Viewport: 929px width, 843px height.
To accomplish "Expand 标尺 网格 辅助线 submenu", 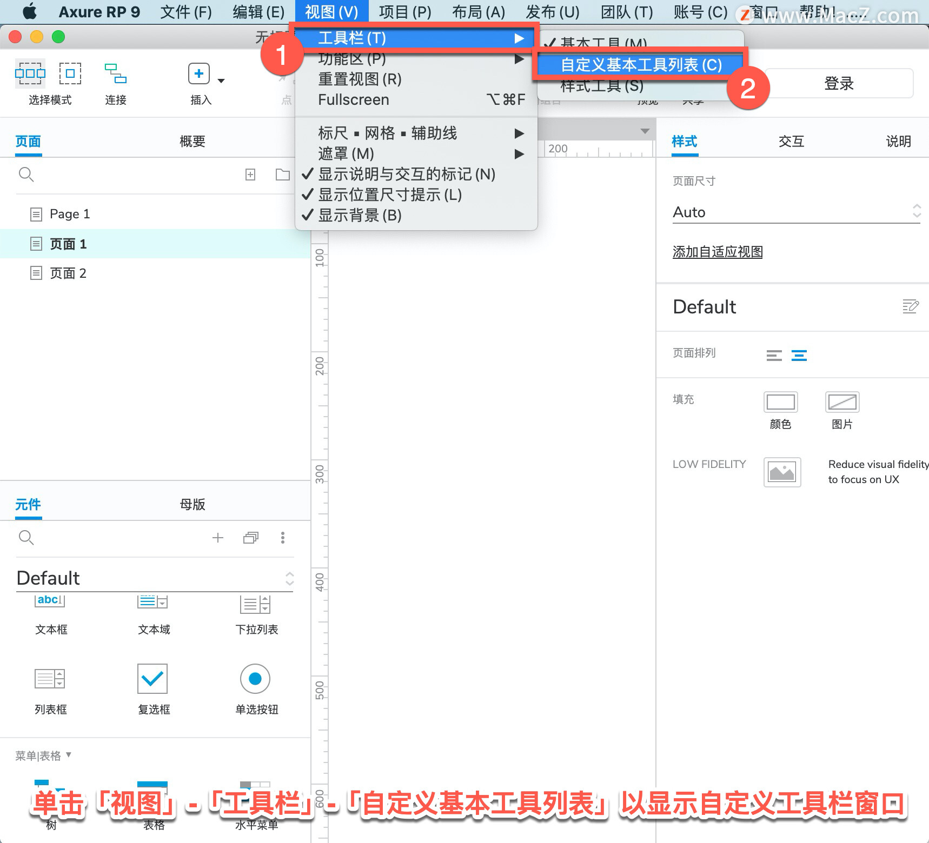I will coord(416,133).
